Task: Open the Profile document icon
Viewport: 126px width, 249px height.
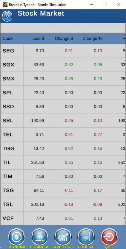Action: 86,237
